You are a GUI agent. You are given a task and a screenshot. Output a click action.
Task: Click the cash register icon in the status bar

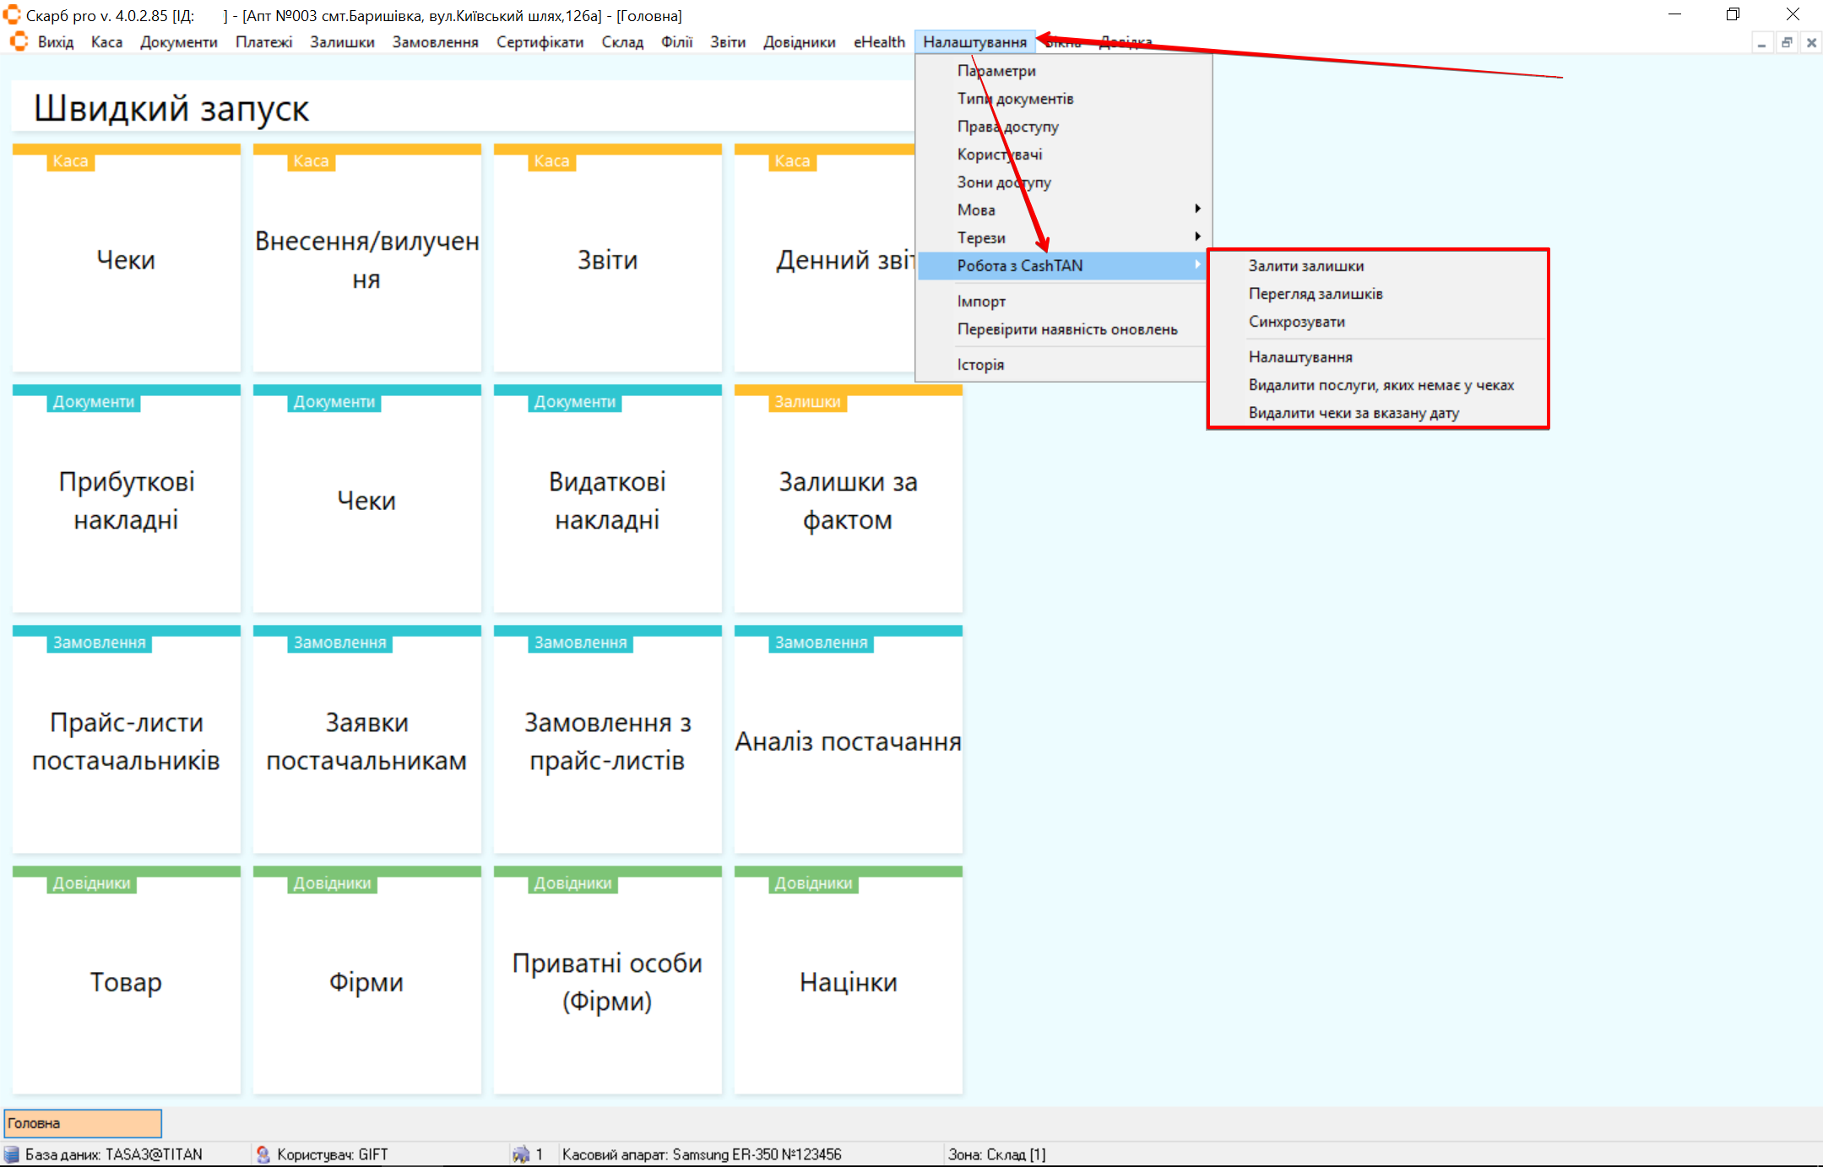(x=520, y=1153)
